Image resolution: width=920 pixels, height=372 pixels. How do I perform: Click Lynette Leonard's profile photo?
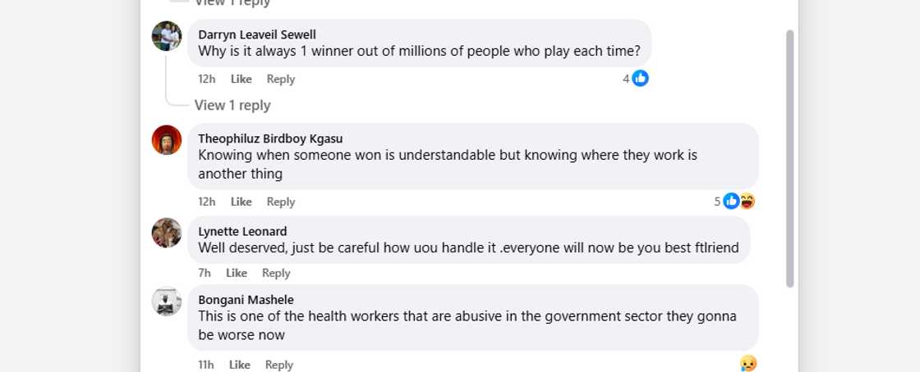tap(167, 233)
